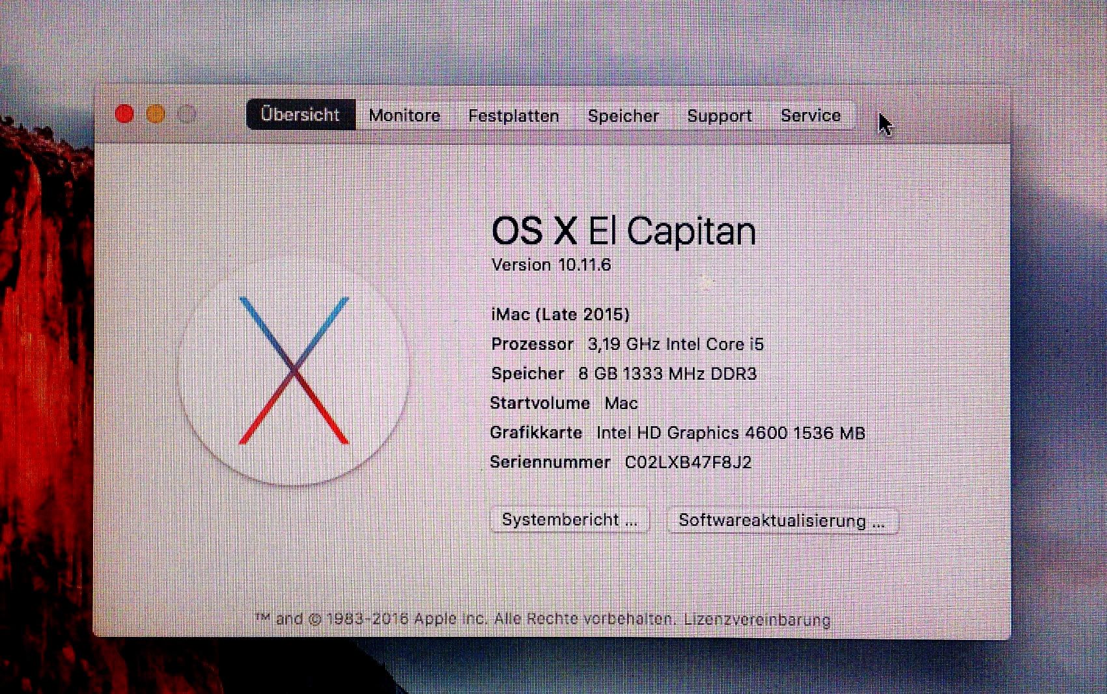
Task: Switch to the Übersicht tab
Action: pos(301,115)
